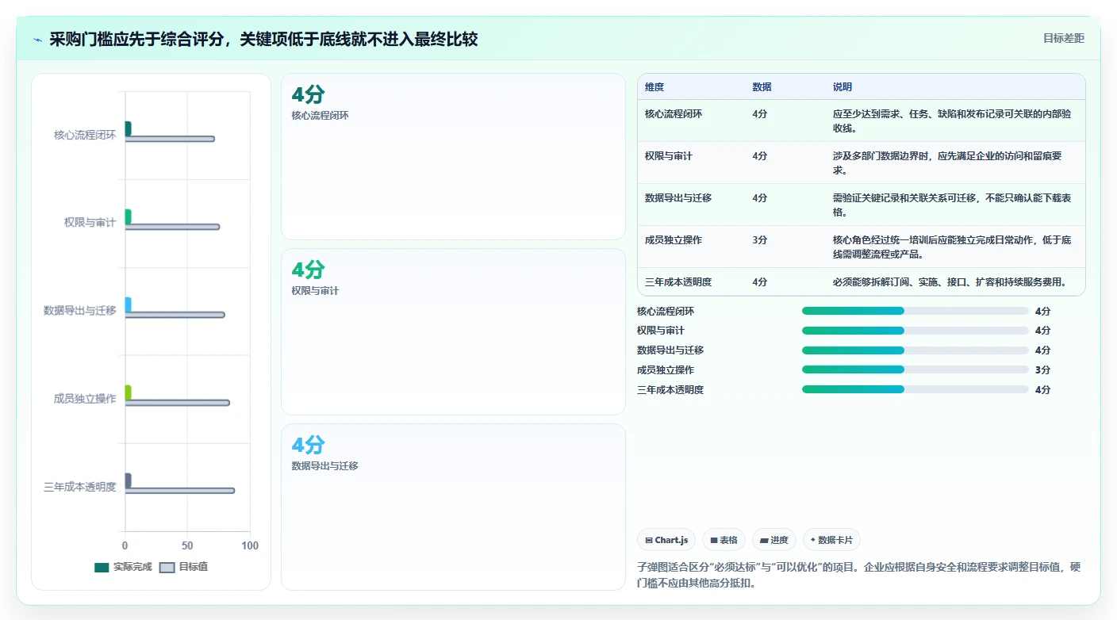Open the 4分 数据导出与迁移 data card
The width and height of the screenshot is (1117, 620).
453,507
